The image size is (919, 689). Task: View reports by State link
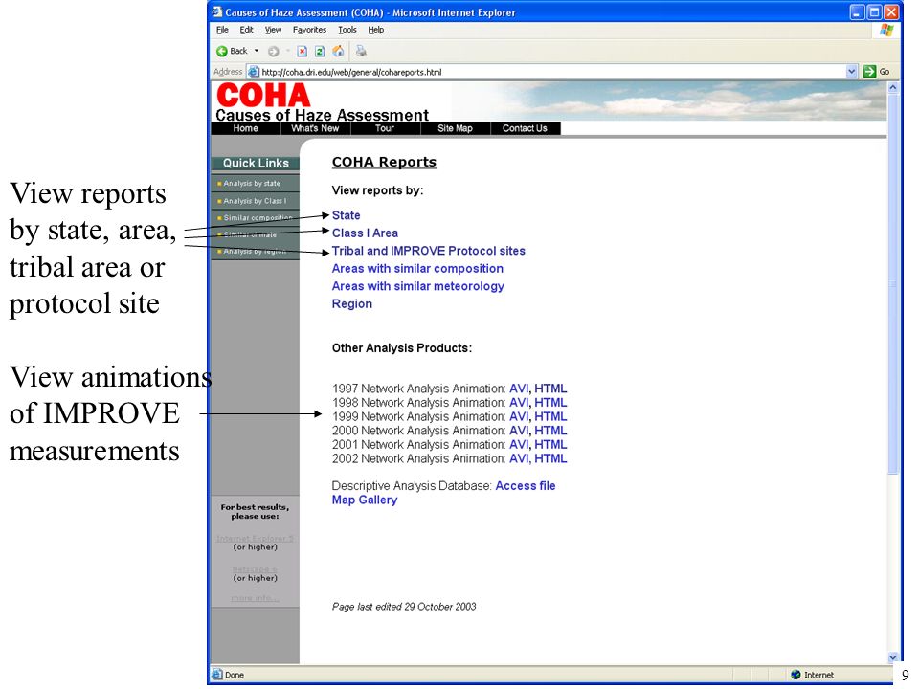click(346, 215)
